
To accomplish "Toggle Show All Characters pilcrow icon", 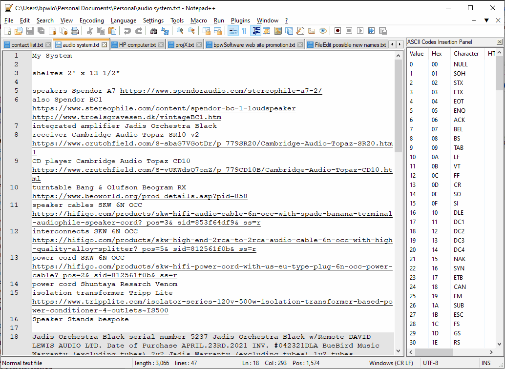I will [244, 31].
